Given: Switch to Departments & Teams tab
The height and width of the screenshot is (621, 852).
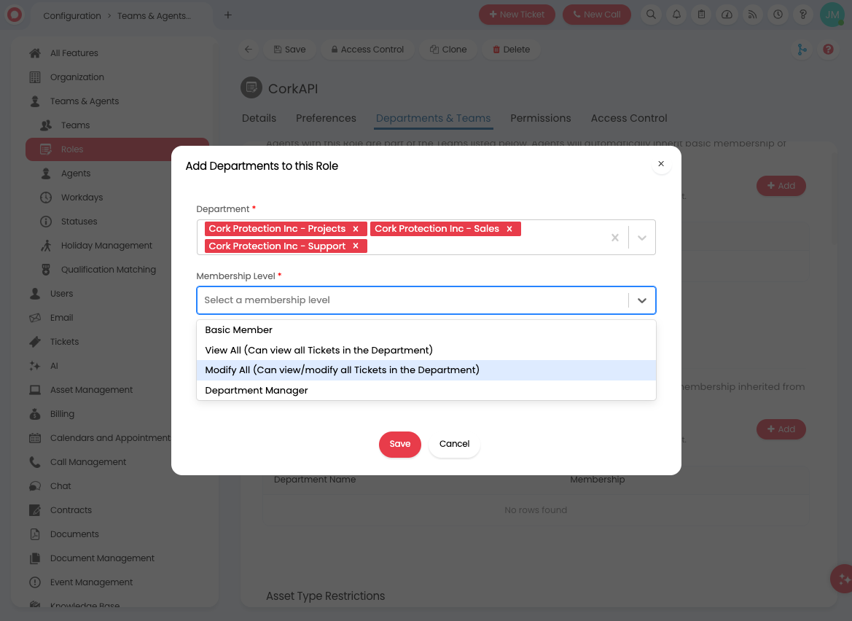Looking at the screenshot, I should tap(433, 118).
